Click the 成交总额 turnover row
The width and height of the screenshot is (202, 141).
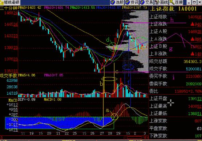pos(175,61)
